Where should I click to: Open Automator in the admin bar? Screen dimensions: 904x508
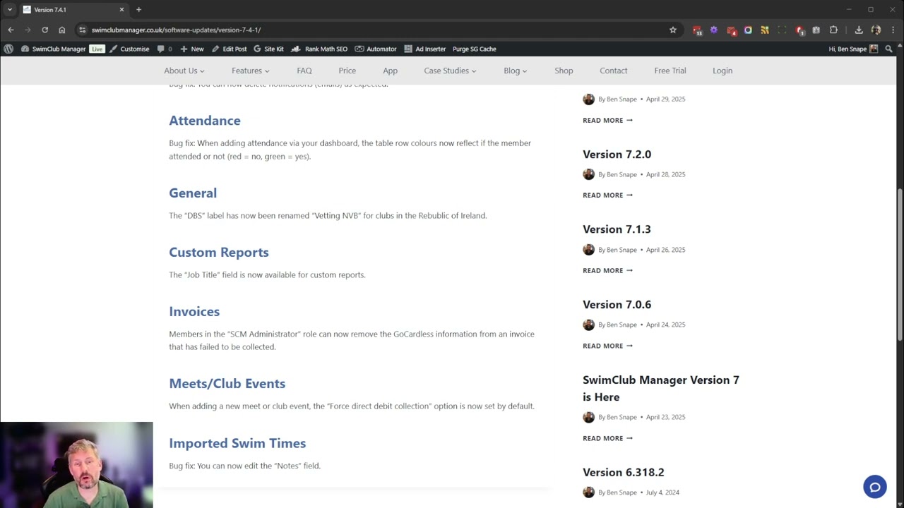pos(376,49)
